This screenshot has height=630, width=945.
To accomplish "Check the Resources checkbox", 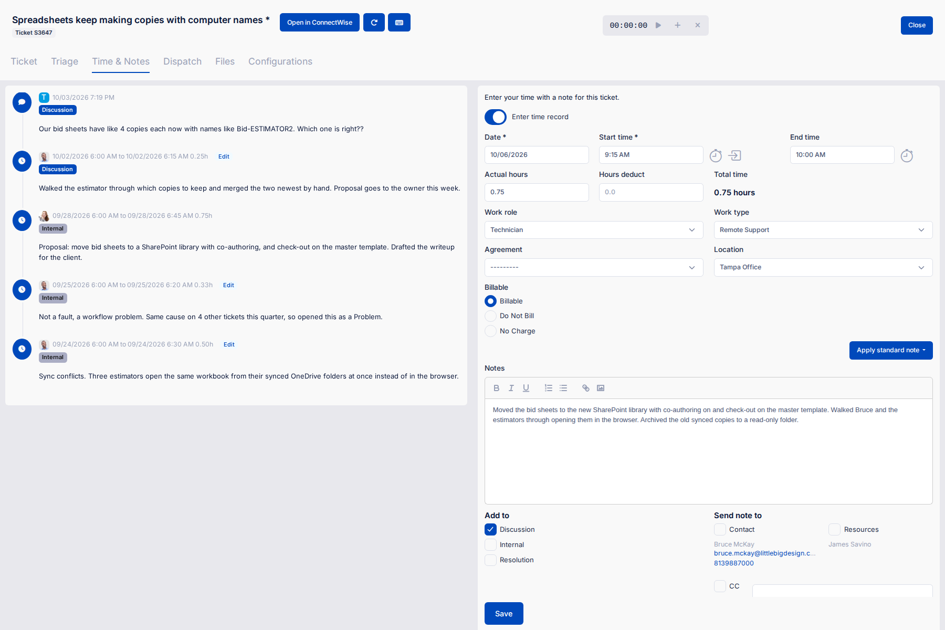I will coord(834,530).
